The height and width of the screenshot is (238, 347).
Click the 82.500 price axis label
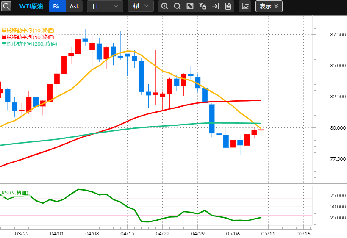[338, 97]
